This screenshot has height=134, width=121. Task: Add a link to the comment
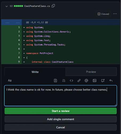coord(79,81)
